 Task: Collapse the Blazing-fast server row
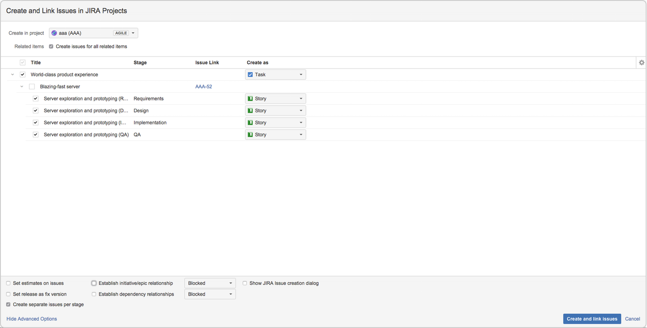(22, 87)
